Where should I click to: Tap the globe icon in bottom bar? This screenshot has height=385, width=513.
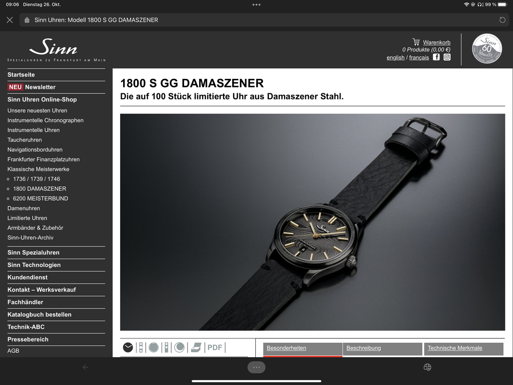pos(427,367)
